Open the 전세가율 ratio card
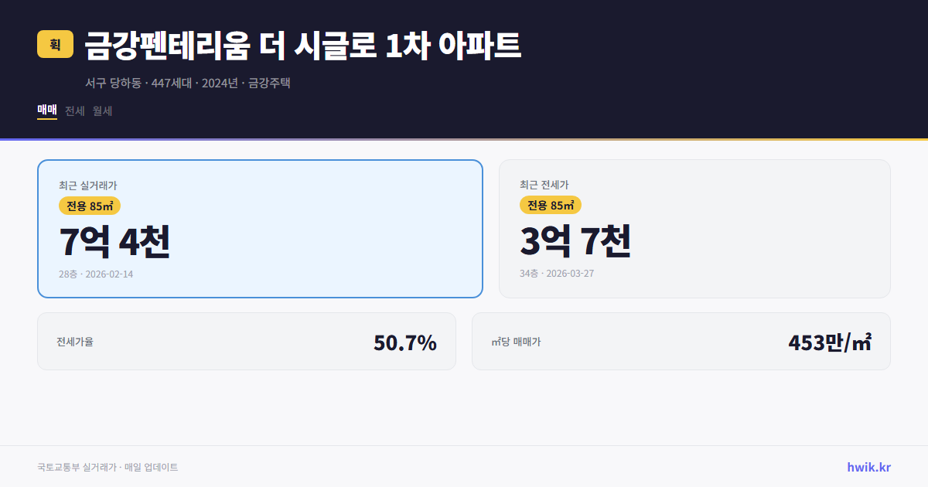This screenshot has height=487, width=928. click(247, 341)
